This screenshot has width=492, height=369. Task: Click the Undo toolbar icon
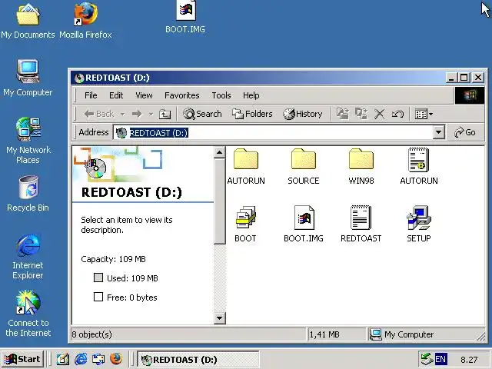(x=397, y=114)
